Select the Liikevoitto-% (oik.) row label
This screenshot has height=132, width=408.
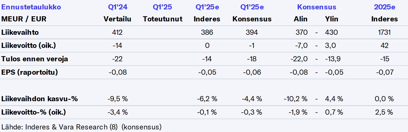[34, 112]
